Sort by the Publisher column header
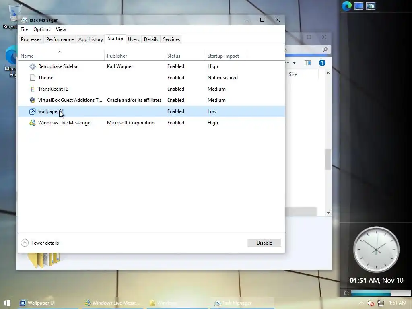Screen dimensions: 412x309 tap(134, 55)
